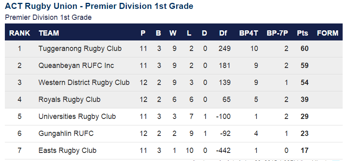Click the Df column header
Image resolution: width=343 pixels, height=161 pixels.
[x=223, y=33]
